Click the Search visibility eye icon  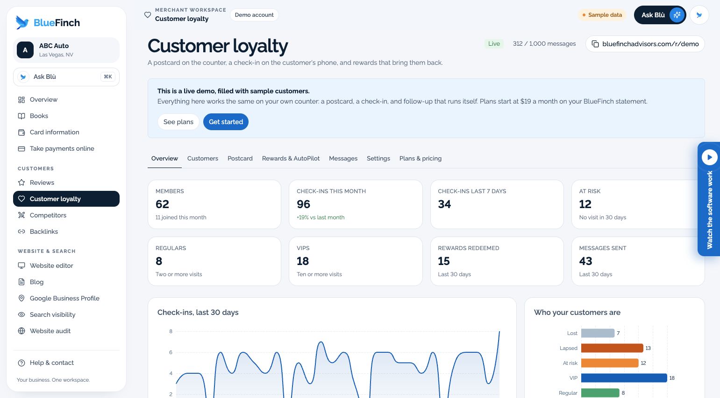tap(21, 314)
